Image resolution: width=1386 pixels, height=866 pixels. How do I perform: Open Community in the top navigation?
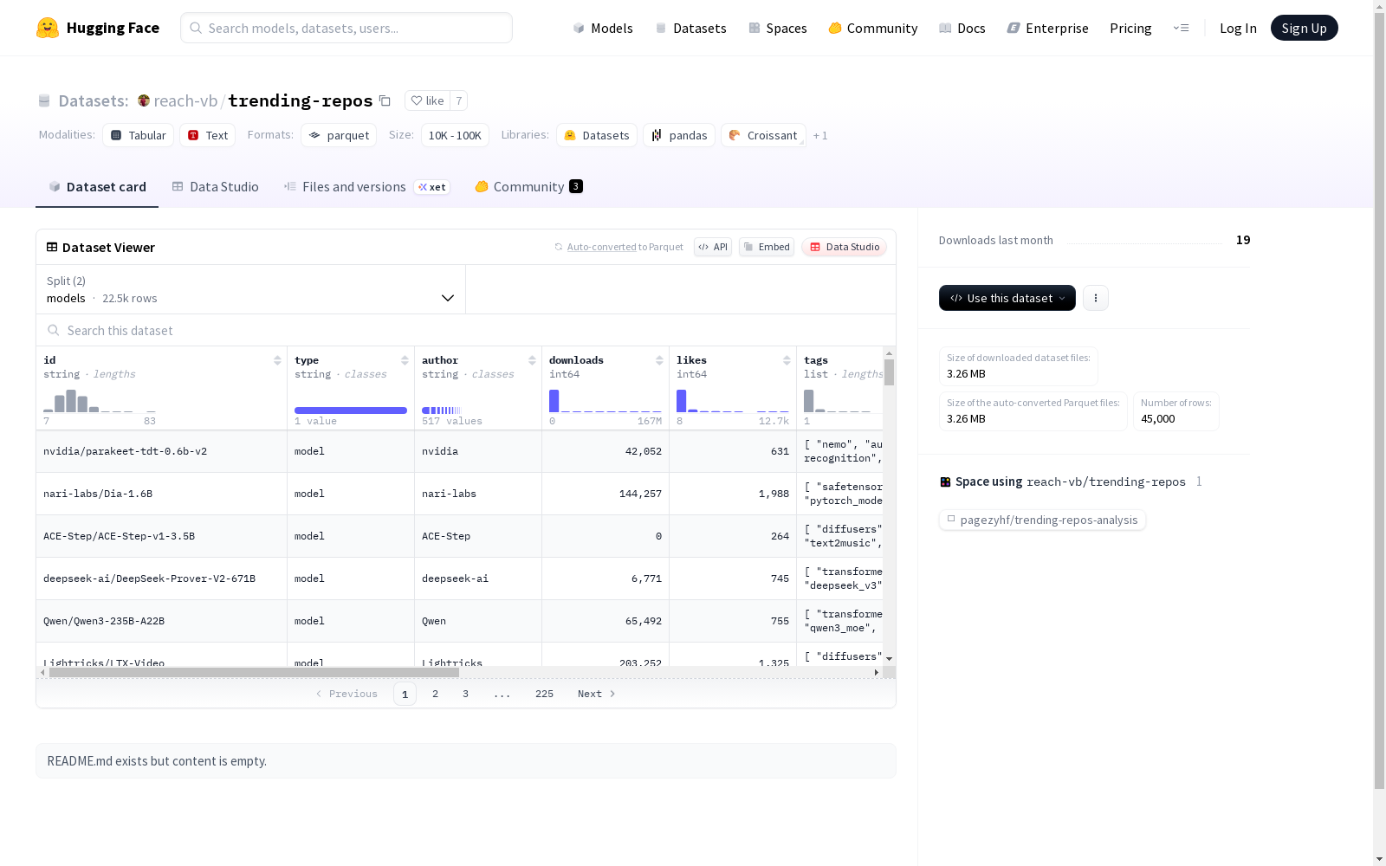[873, 28]
